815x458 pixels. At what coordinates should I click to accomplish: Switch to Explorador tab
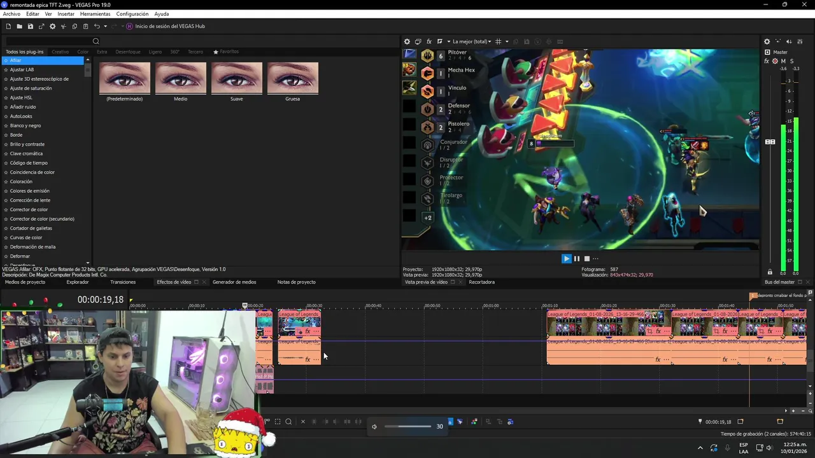pos(78,282)
